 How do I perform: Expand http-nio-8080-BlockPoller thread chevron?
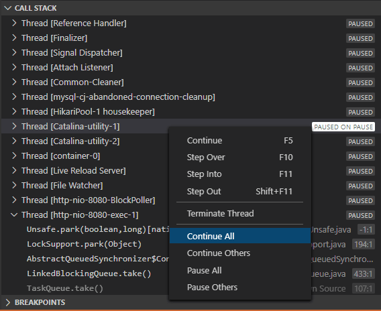click(14, 200)
